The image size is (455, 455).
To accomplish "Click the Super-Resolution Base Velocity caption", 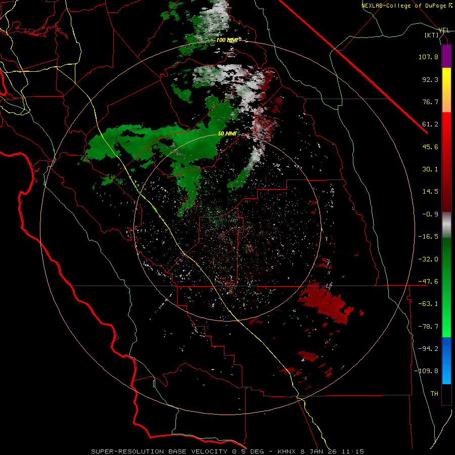I will click(227, 451).
